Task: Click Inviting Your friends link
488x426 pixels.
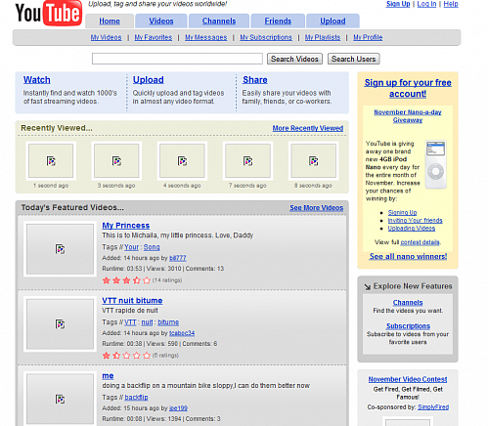Action: pyautogui.click(x=415, y=221)
